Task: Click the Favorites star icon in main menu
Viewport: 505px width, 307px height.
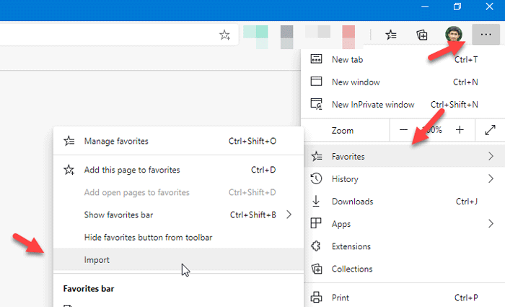Action: click(317, 157)
